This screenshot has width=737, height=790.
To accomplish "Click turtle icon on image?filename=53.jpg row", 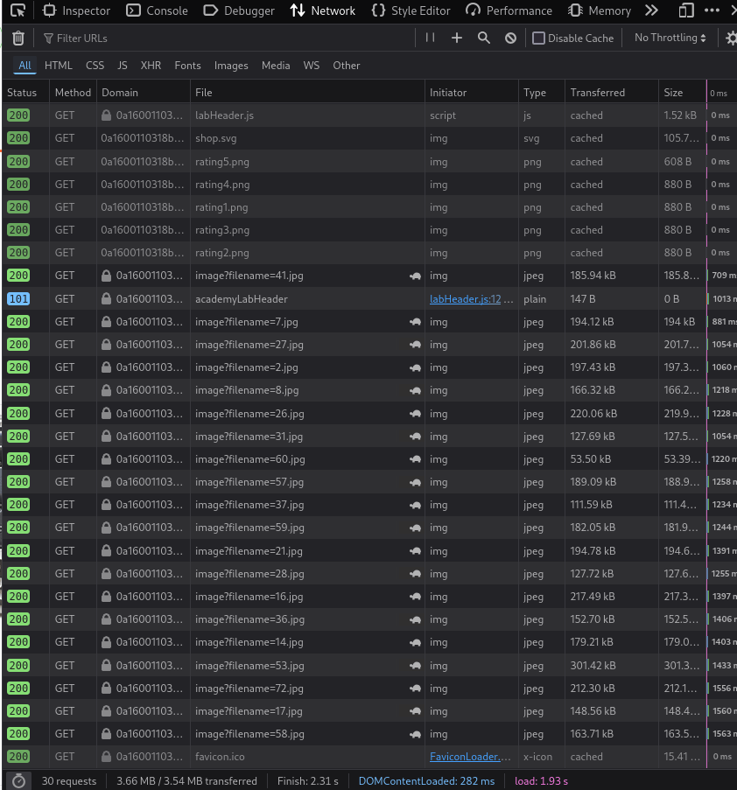I will 416,666.
